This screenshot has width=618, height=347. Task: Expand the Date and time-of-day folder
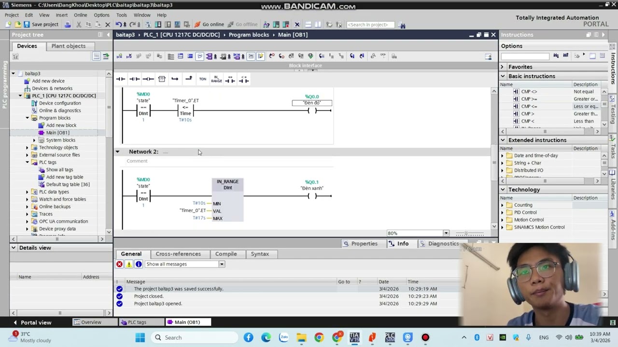coord(502,156)
